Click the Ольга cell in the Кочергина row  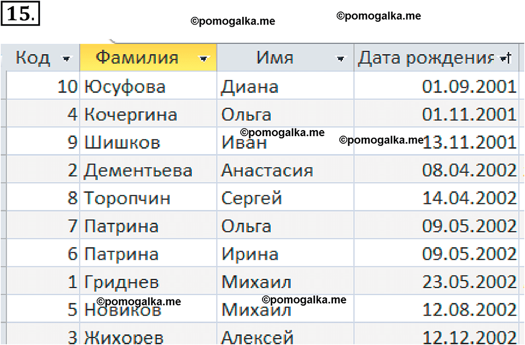pyautogui.click(x=285, y=113)
